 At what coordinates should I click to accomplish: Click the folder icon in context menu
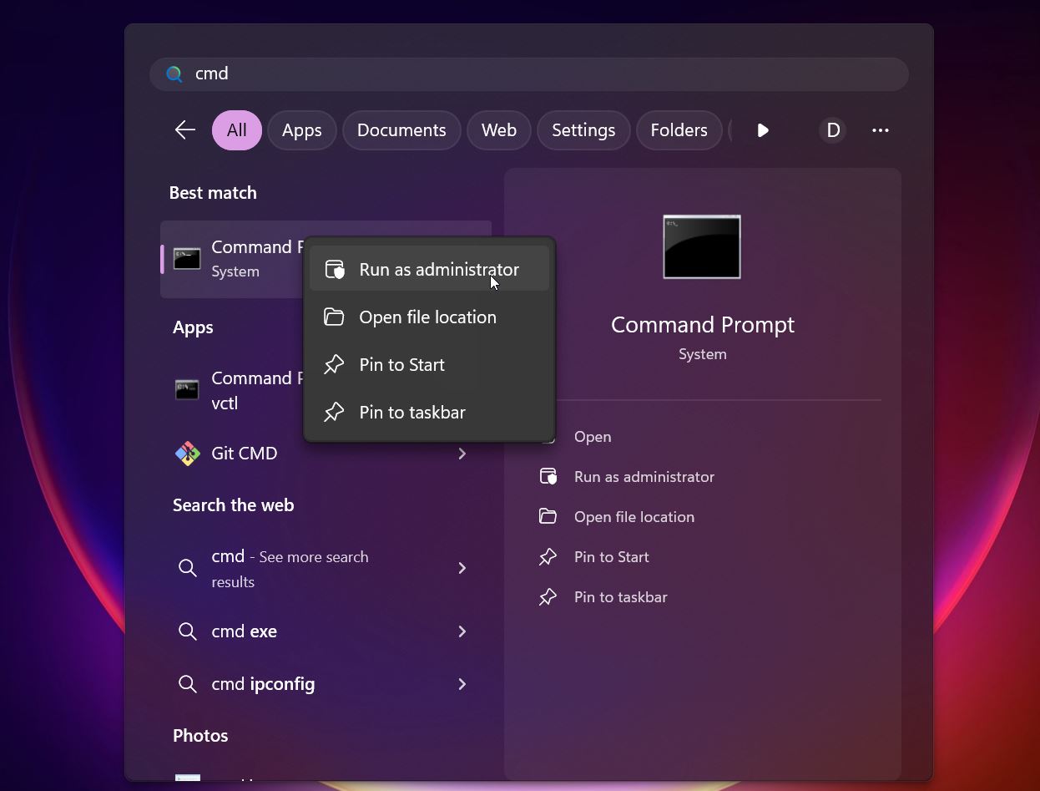click(334, 317)
